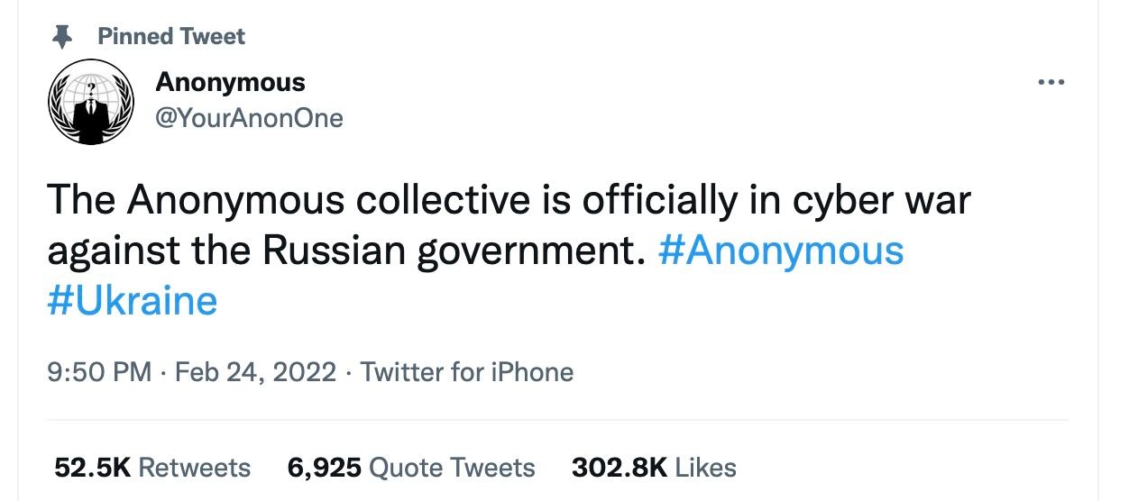Viewport: 1138px width, 501px height.
Task: Click the Pinned Tweet label
Action: pos(171,36)
